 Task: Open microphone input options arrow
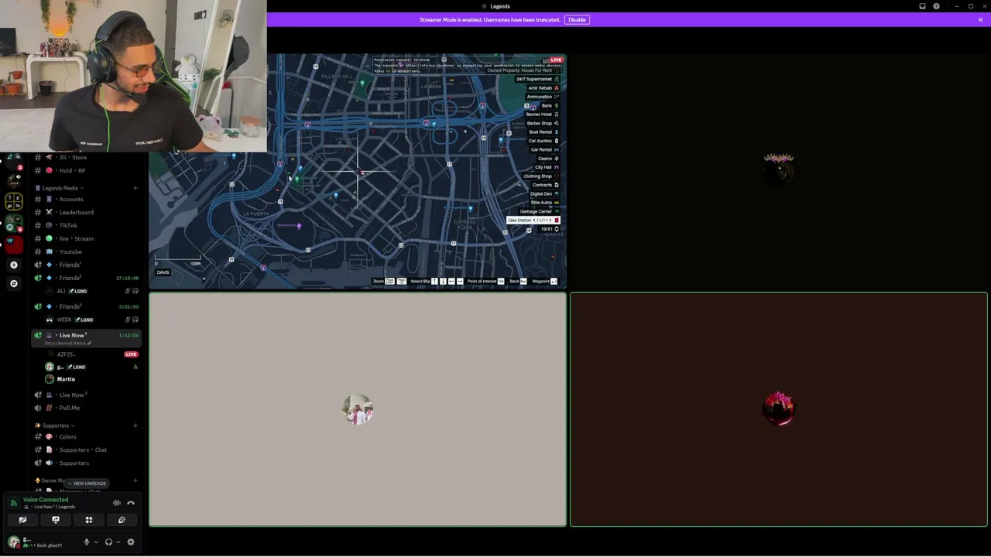click(x=96, y=542)
